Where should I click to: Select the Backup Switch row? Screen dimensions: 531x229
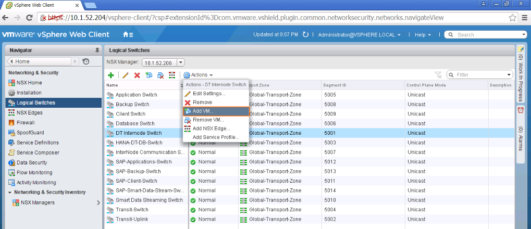(310, 104)
